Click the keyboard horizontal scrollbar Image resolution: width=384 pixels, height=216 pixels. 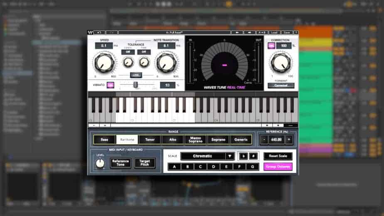pyautogui.click(x=186, y=125)
